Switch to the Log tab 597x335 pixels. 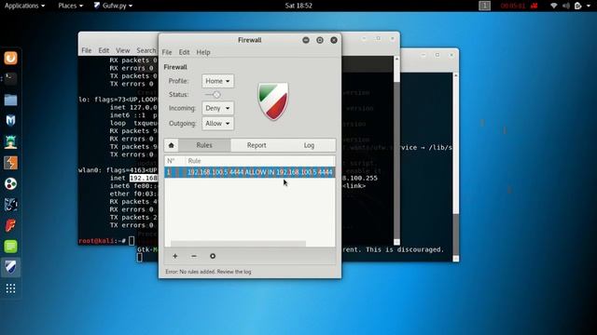click(x=309, y=145)
